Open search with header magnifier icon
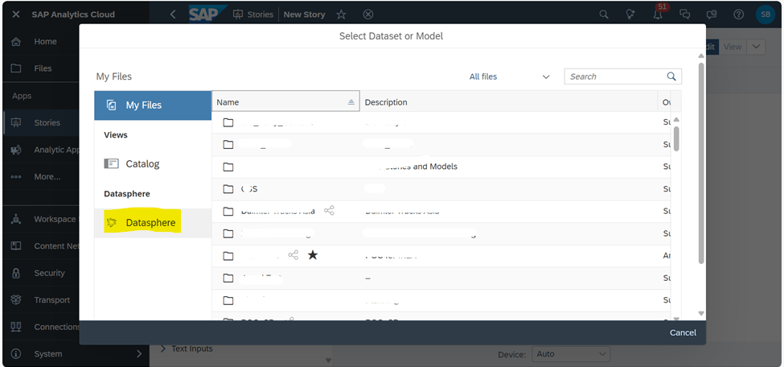Viewport: 784px width, 367px height. 604,14
